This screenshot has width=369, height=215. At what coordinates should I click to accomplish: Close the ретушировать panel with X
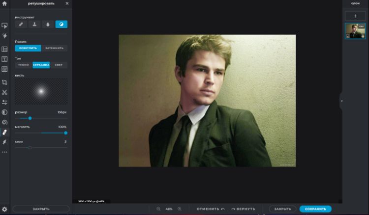point(67,3)
